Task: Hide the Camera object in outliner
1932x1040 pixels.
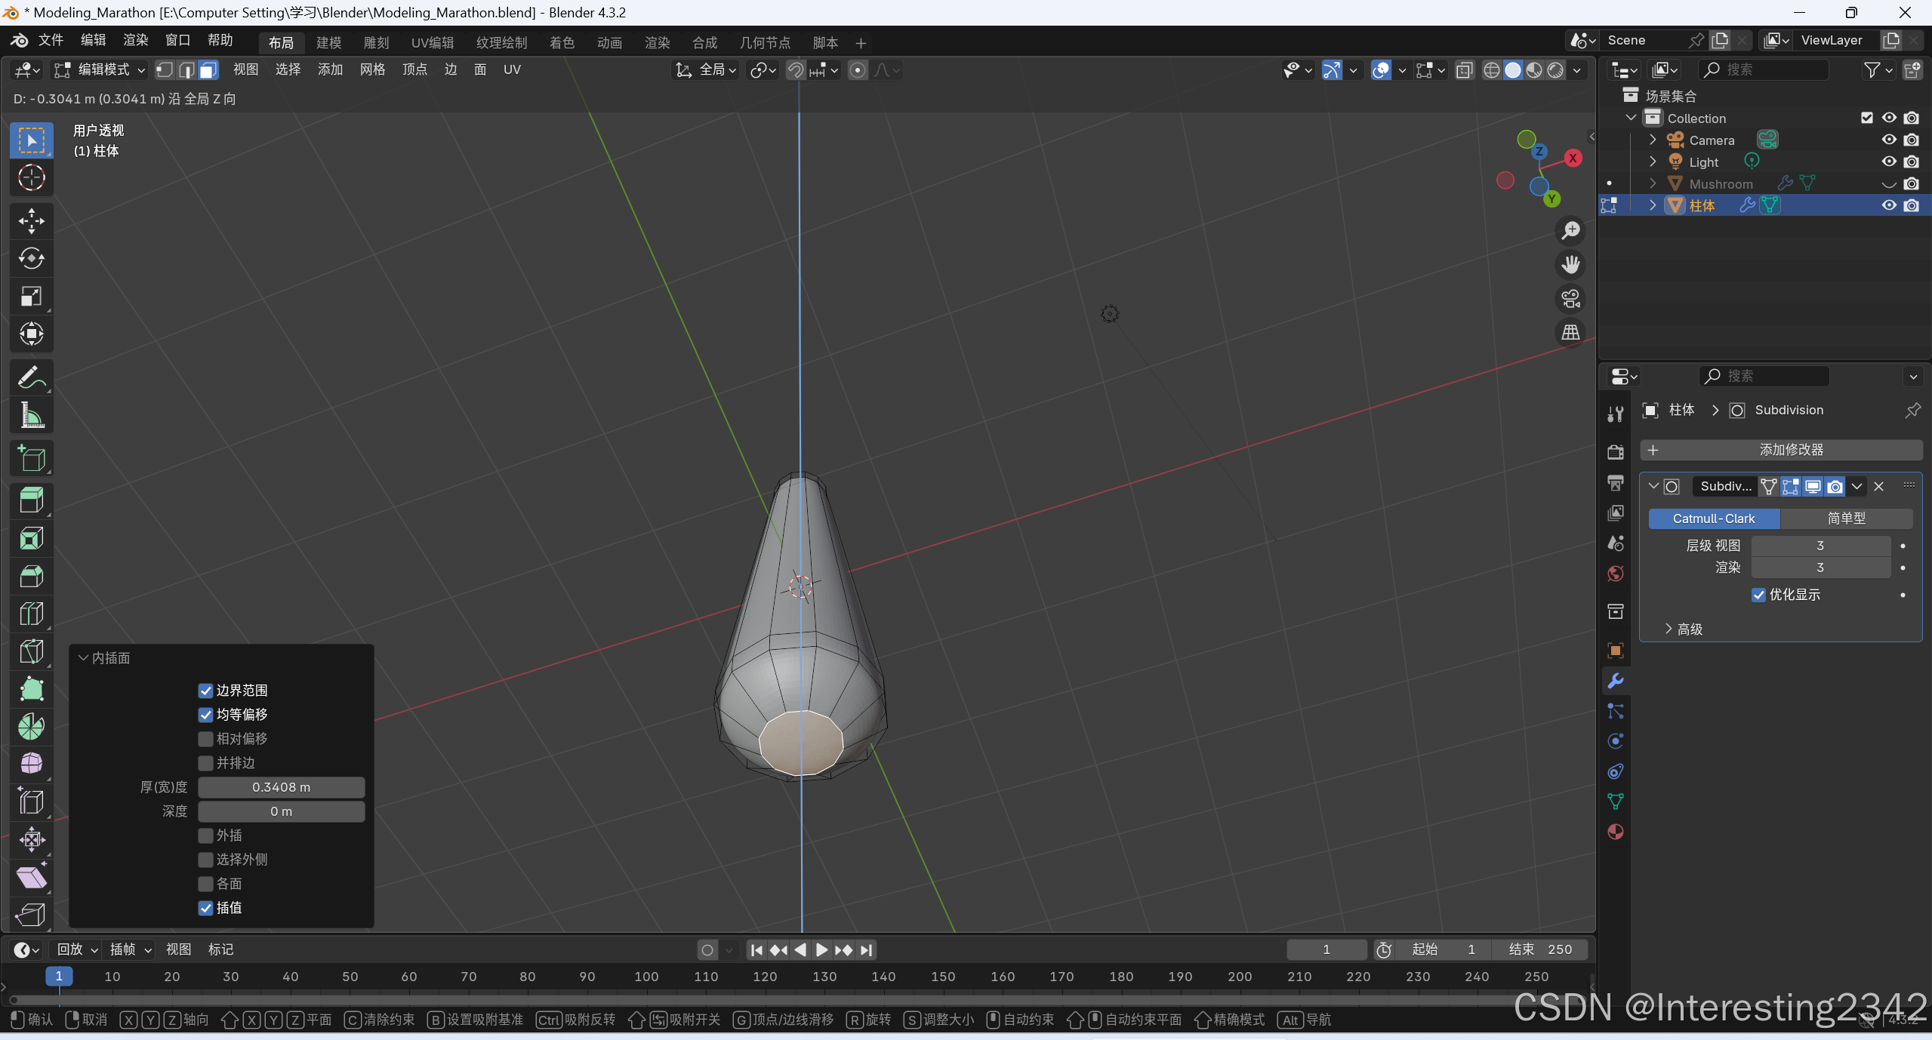Action: [x=1888, y=140]
